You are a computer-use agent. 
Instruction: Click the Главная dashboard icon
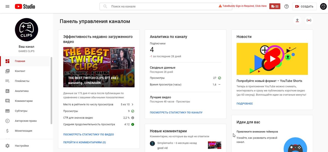[x=7, y=61]
